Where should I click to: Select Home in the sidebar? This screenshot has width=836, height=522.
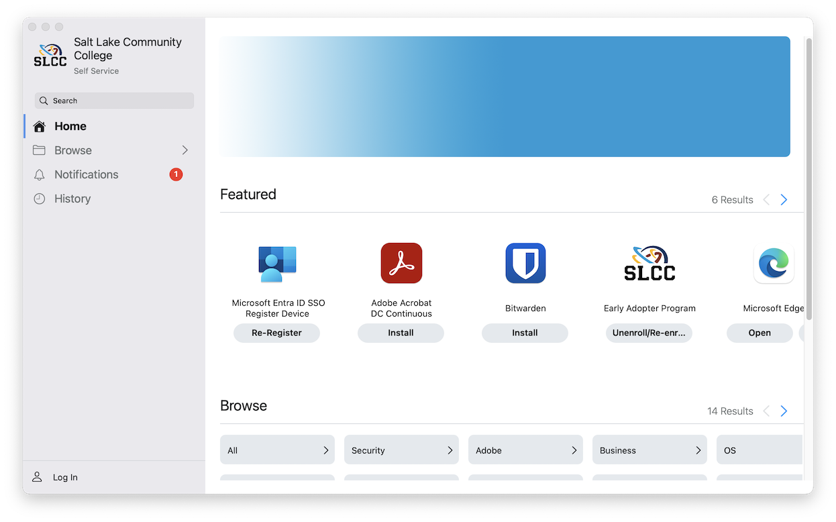point(113,126)
